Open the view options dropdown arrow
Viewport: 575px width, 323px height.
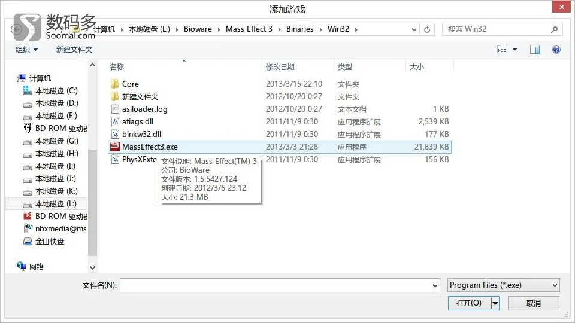(x=515, y=50)
